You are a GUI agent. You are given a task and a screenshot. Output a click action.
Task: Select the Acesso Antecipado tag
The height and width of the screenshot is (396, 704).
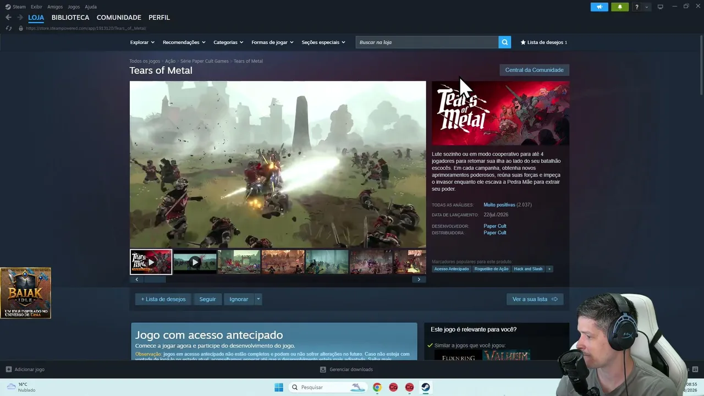452,269
